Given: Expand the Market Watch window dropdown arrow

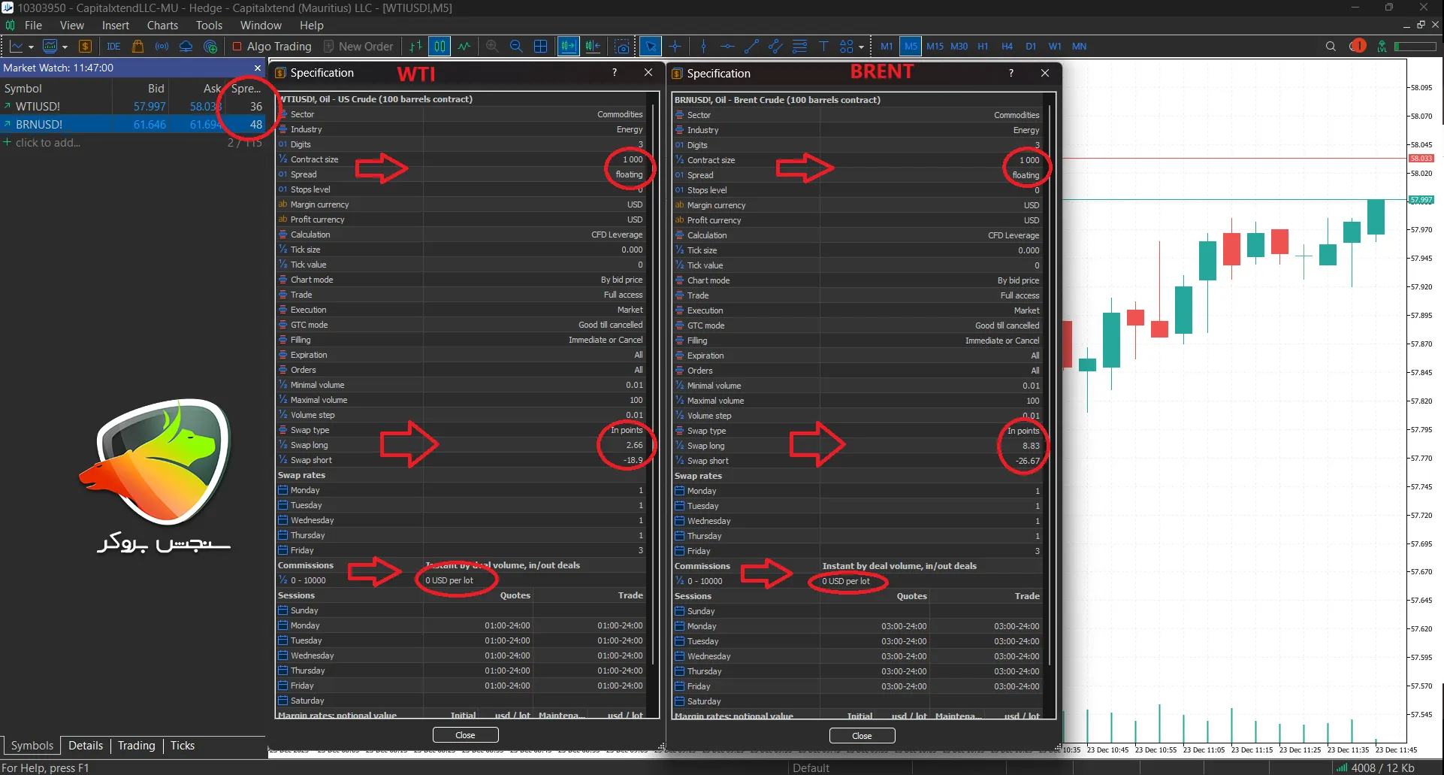Looking at the screenshot, I should tap(65, 47).
